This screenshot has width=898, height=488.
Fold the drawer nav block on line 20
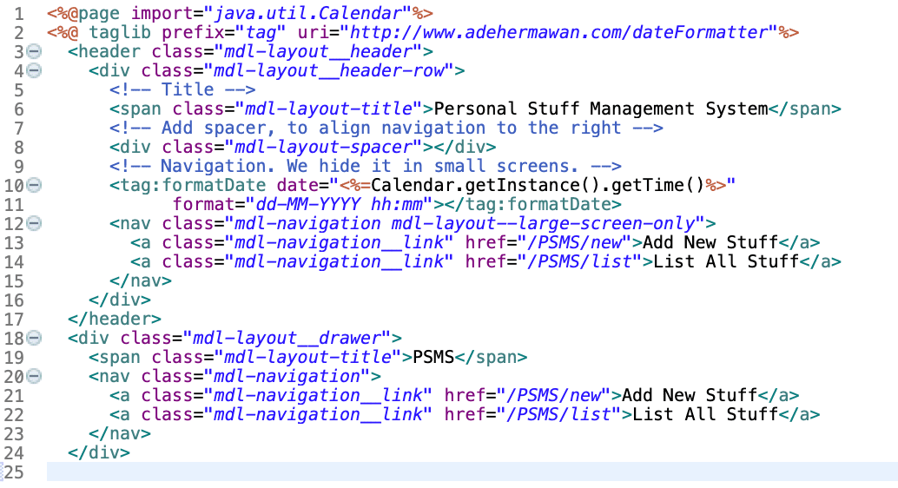click(34, 377)
